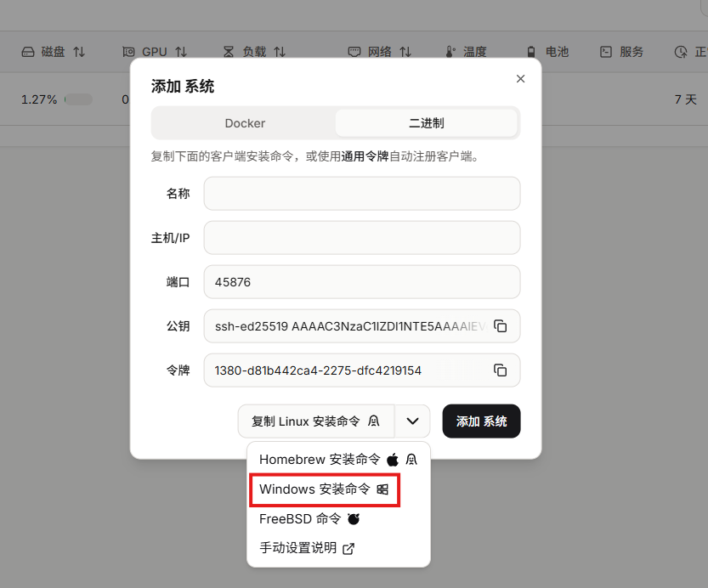Click 复制 Linux 安装命令 button
708x588 pixels.
(316, 421)
